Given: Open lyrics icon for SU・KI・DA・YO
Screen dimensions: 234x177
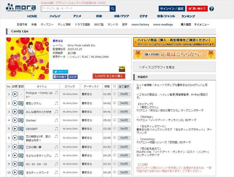Looking at the screenshot, I should point(21,164).
